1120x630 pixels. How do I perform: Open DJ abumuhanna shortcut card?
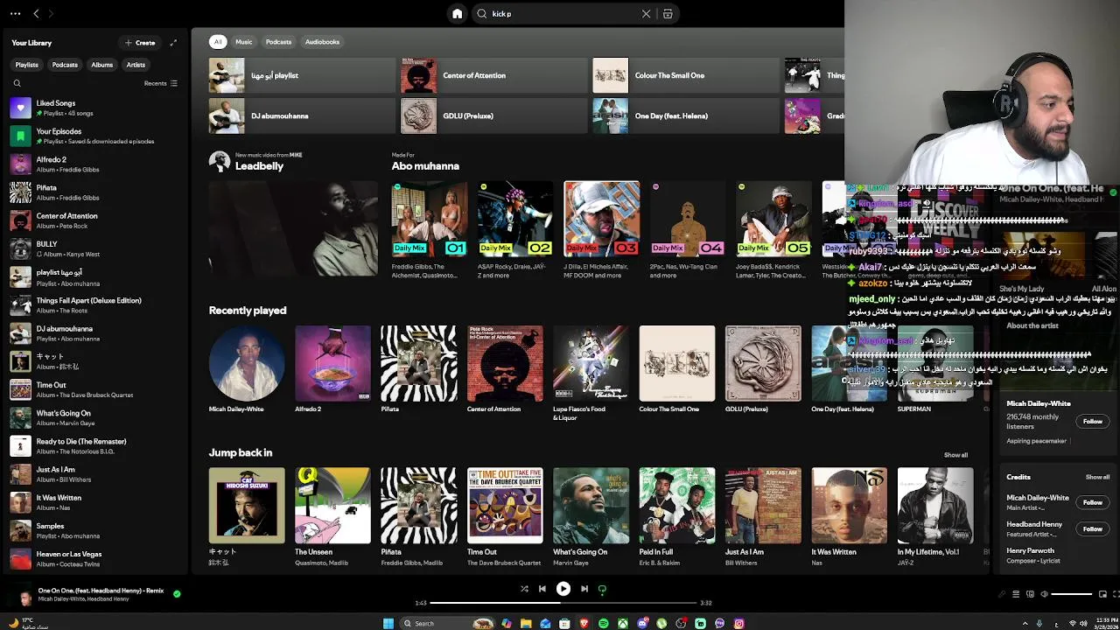(301, 115)
